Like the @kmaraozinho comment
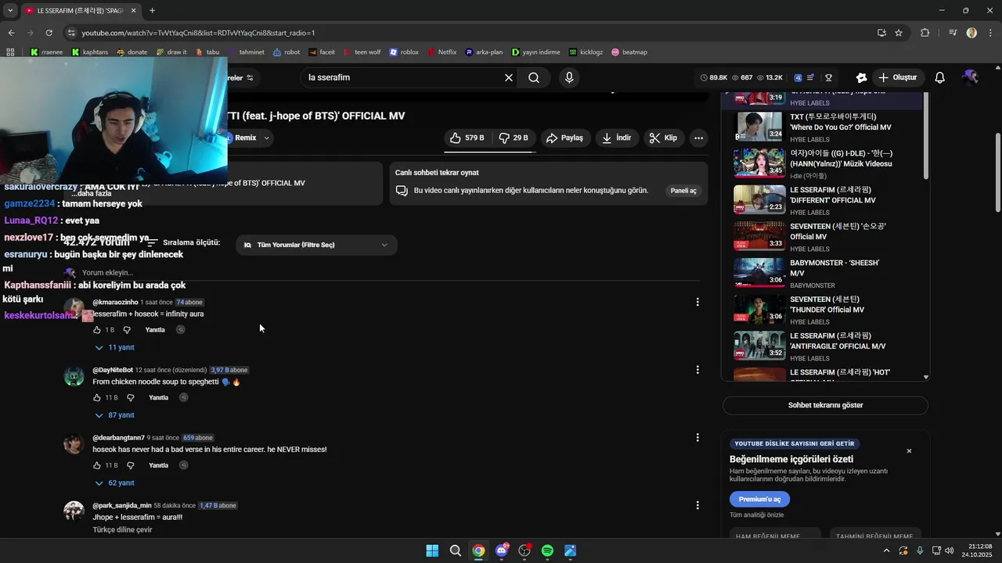 97,330
